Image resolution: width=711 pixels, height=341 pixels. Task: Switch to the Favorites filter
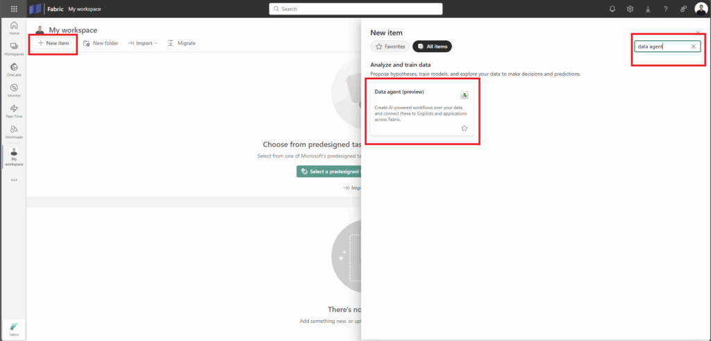click(390, 47)
